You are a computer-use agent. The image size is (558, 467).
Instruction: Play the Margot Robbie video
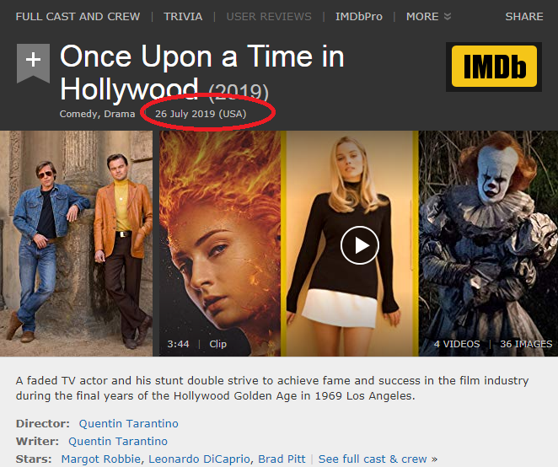[359, 245]
